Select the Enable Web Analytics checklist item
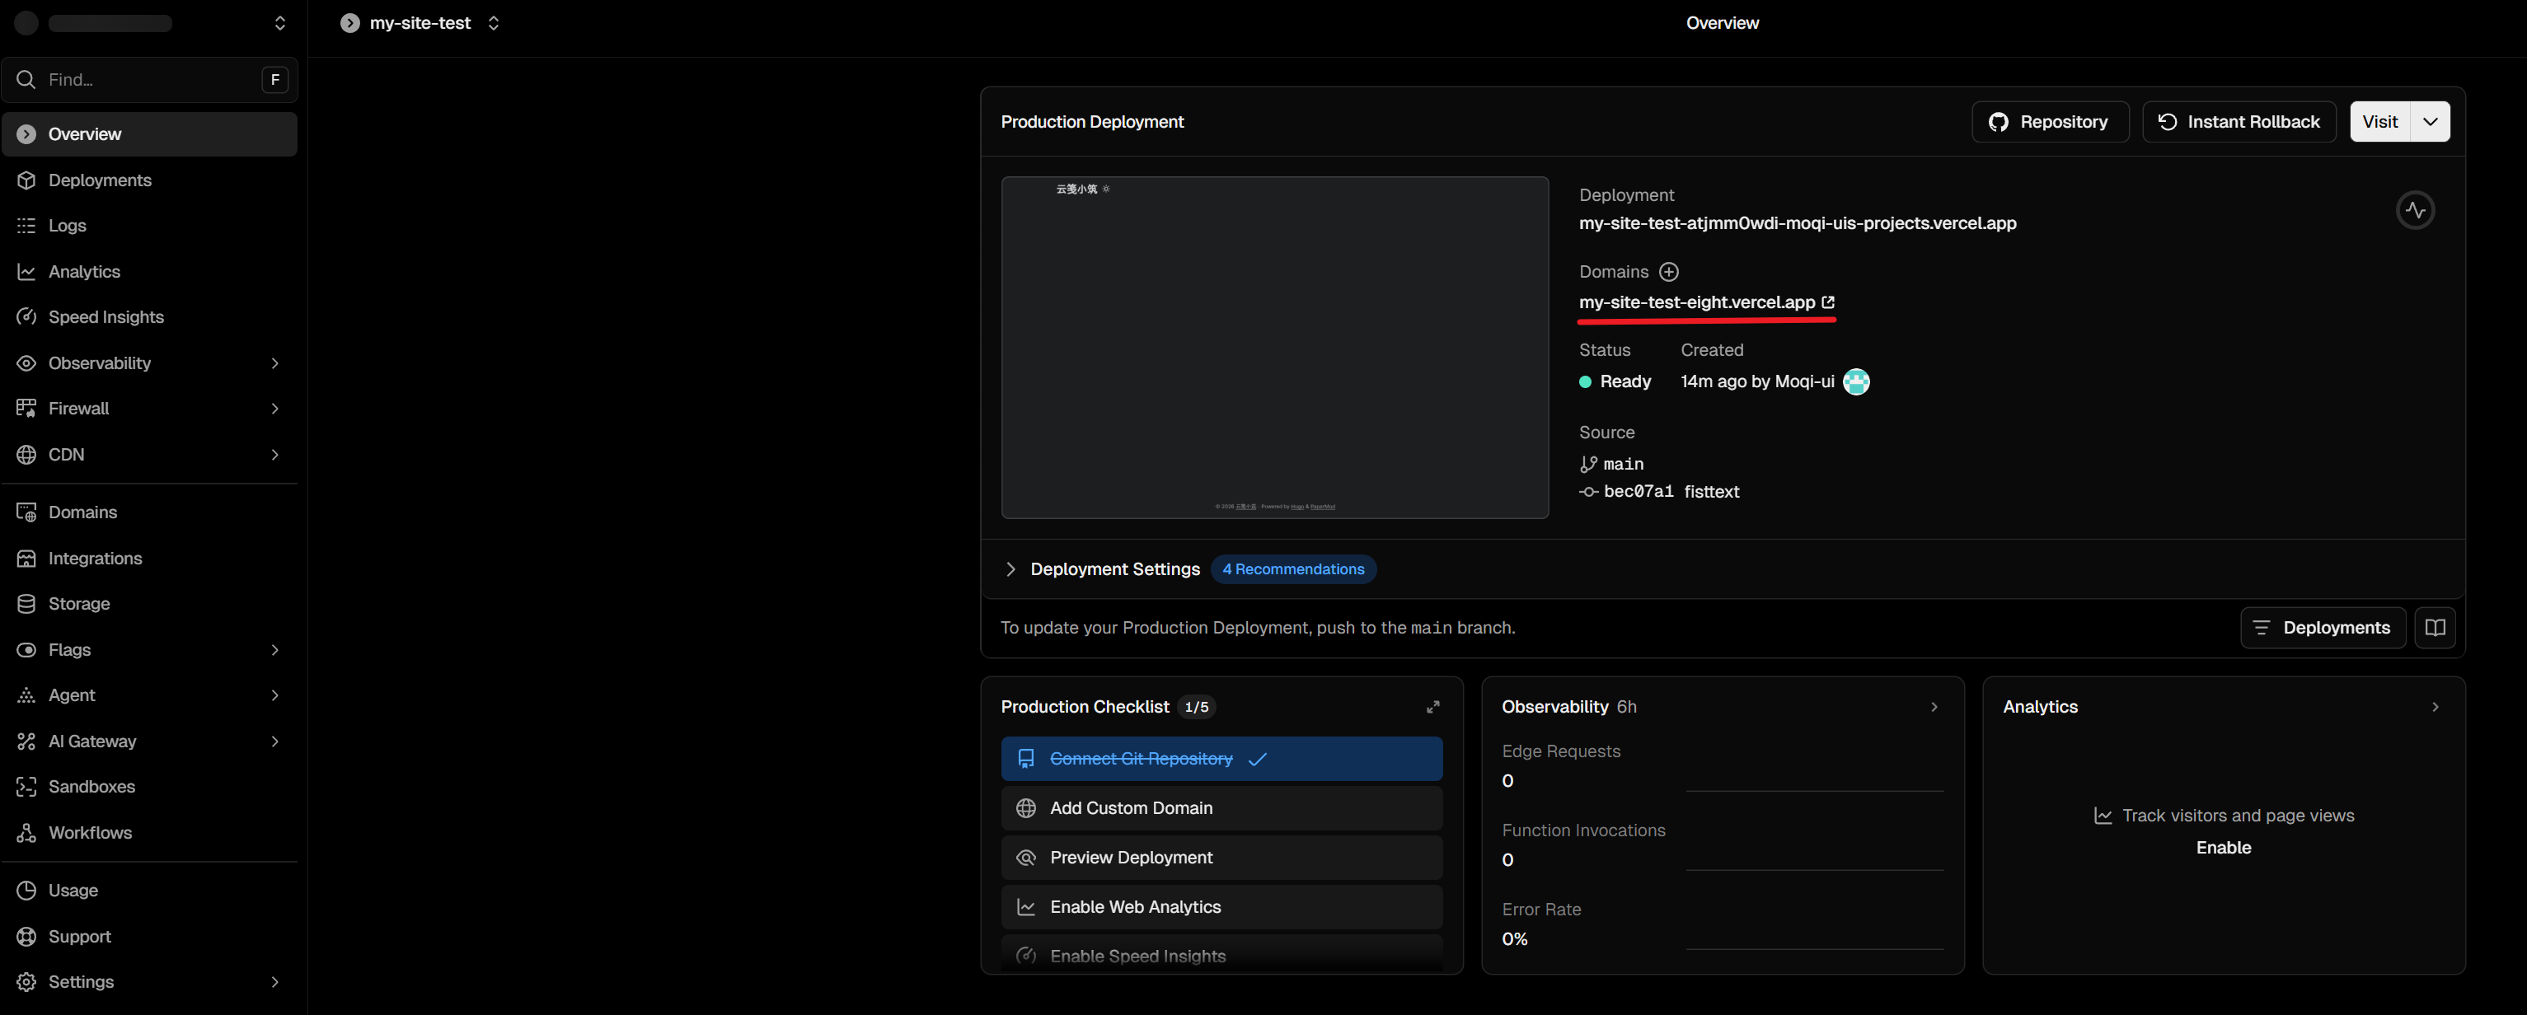The image size is (2527, 1015). tap(1221, 907)
